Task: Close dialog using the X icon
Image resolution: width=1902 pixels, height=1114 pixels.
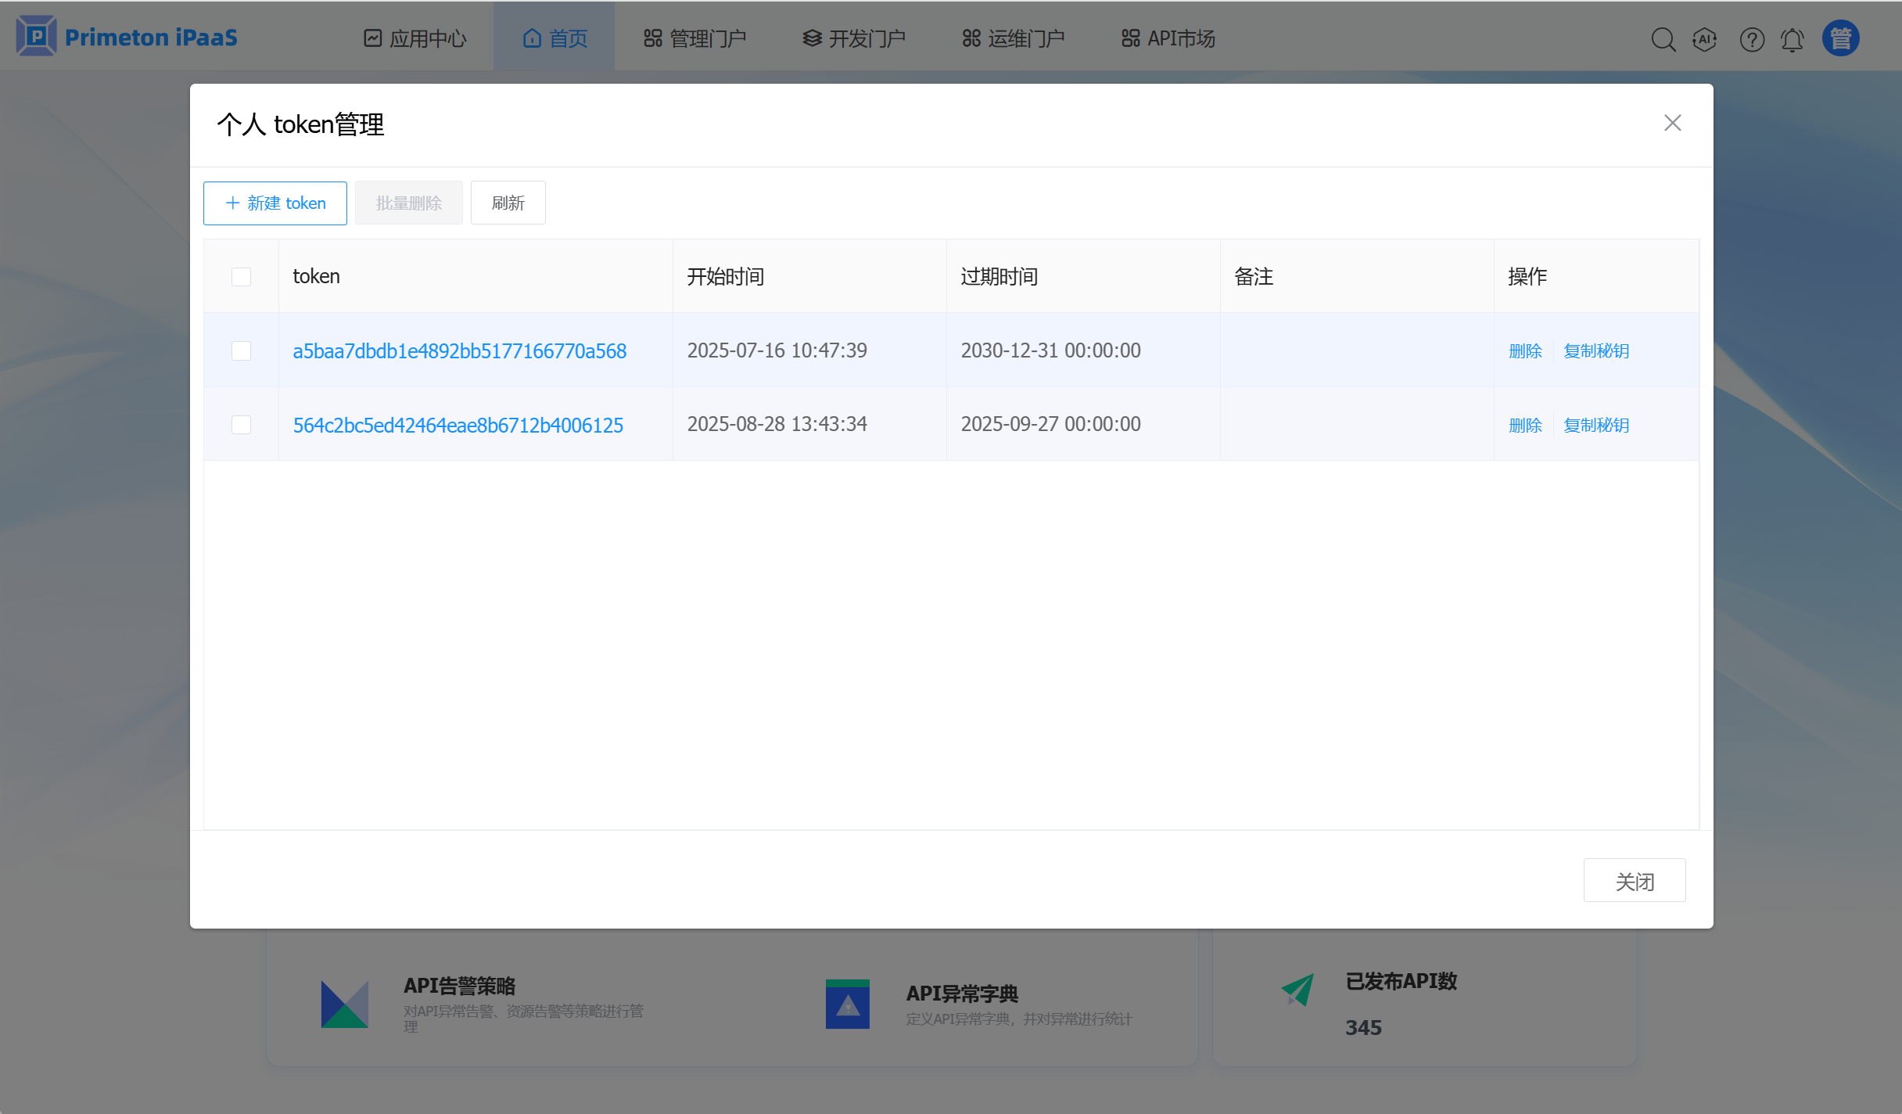Action: point(1672,123)
